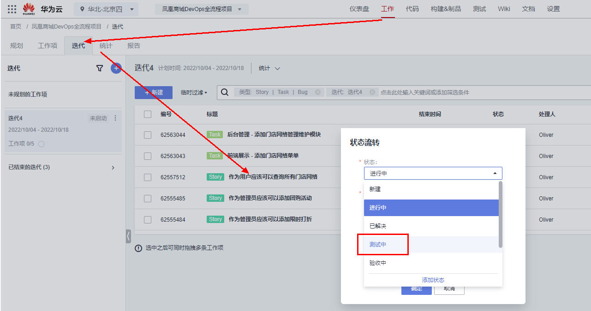Choose 验收中 in the status list

click(x=431, y=263)
